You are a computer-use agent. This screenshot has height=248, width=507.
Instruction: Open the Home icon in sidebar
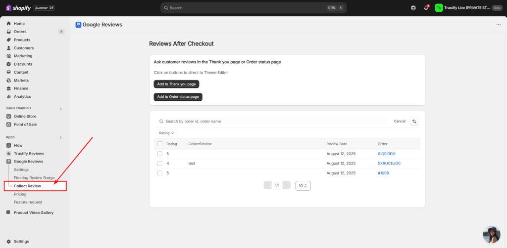coord(9,24)
